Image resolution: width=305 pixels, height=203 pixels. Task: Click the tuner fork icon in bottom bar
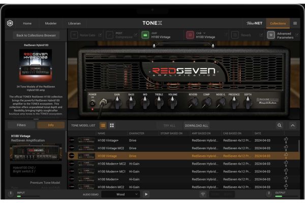[x=203, y=194]
